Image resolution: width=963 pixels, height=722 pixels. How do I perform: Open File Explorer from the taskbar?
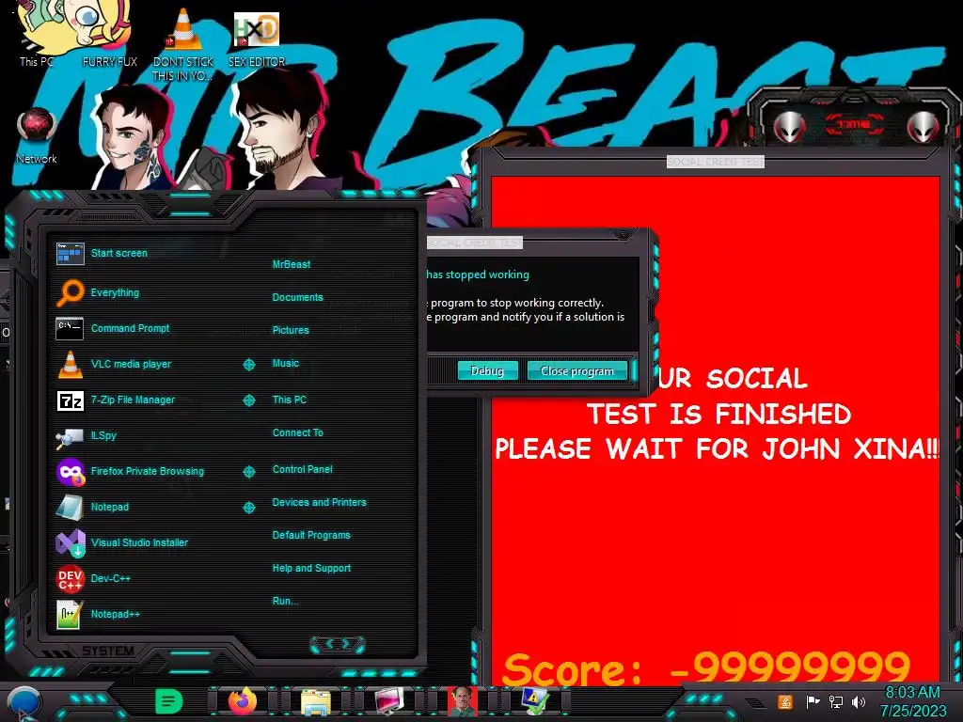click(x=316, y=701)
